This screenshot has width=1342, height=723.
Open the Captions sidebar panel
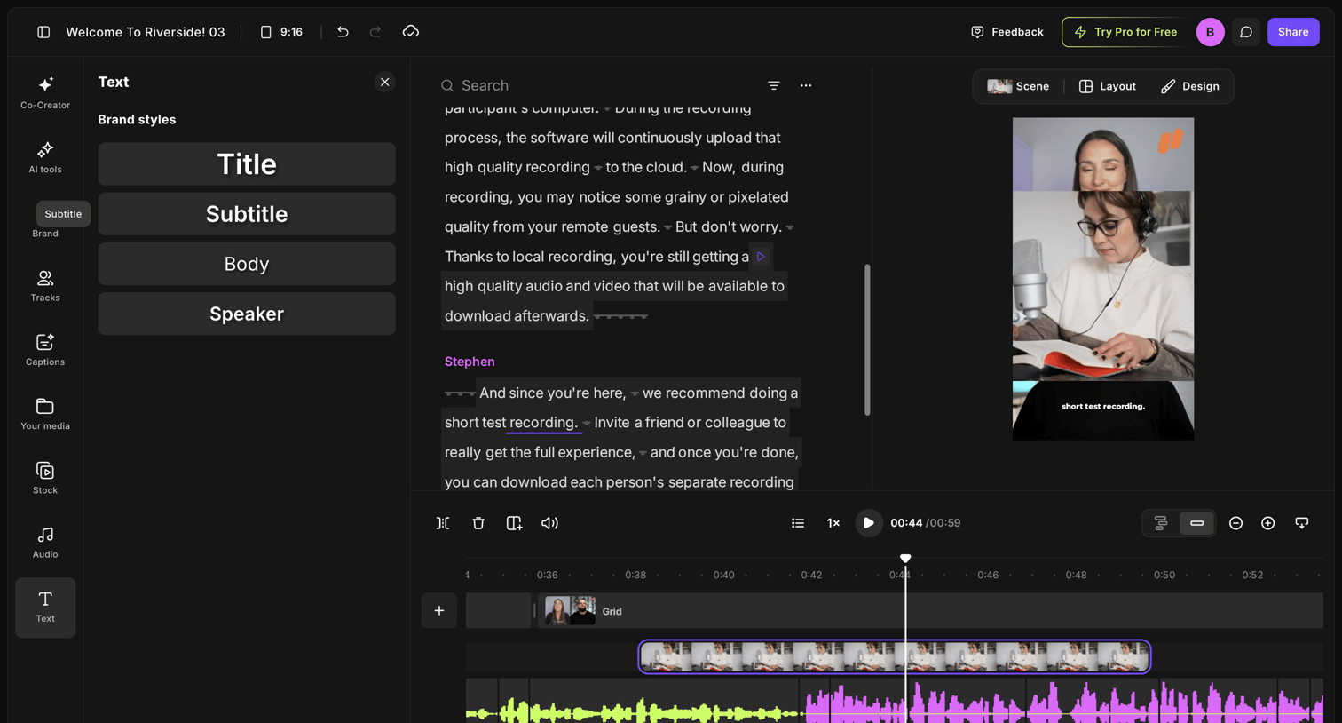[45, 350]
